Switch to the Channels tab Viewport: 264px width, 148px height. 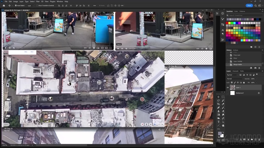235,71
